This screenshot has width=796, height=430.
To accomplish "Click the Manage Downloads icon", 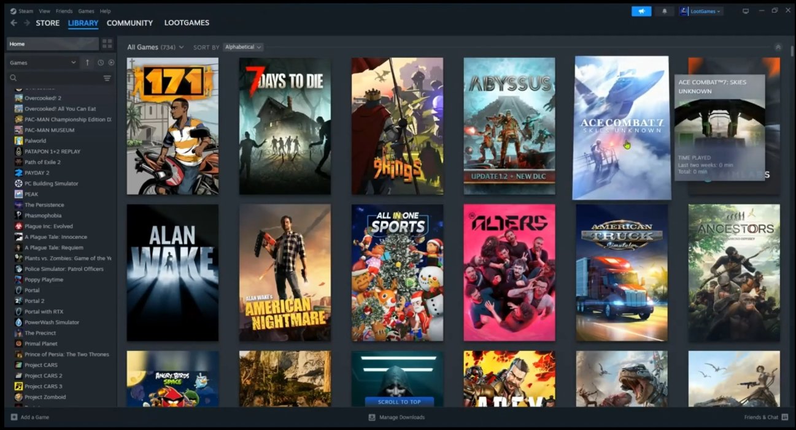I will pyautogui.click(x=371, y=417).
